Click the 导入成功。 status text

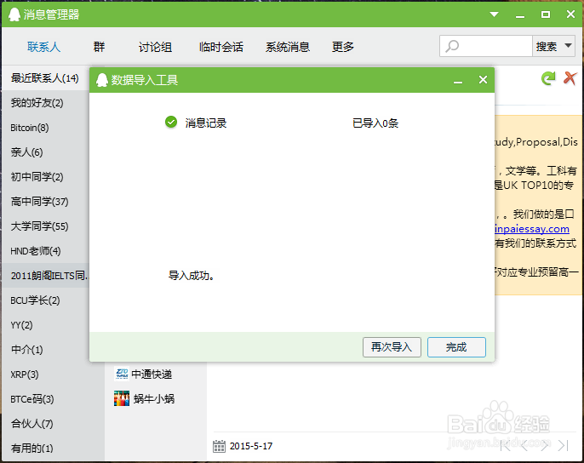pos(192,276)
